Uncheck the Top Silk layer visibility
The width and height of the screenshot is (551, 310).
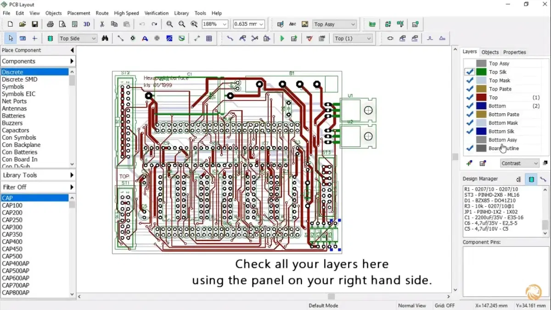pyautogui.click(x=469, y=72)
